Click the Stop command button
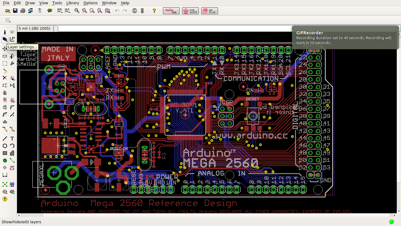 tap(135, 11)
